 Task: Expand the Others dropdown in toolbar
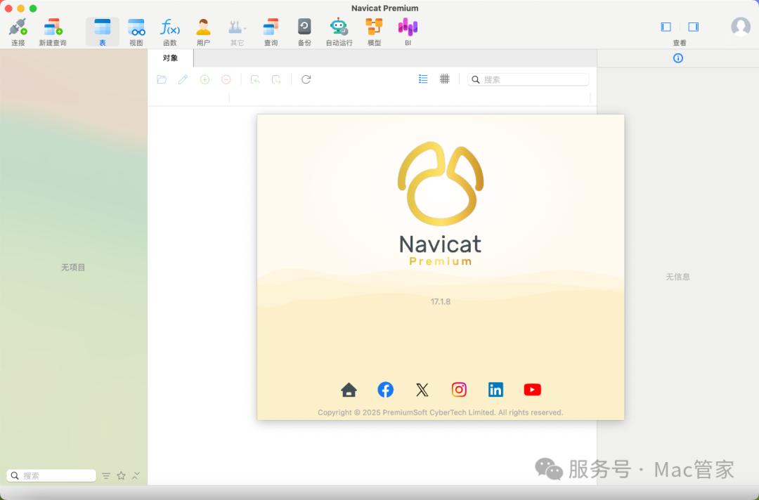pos(238,28)
